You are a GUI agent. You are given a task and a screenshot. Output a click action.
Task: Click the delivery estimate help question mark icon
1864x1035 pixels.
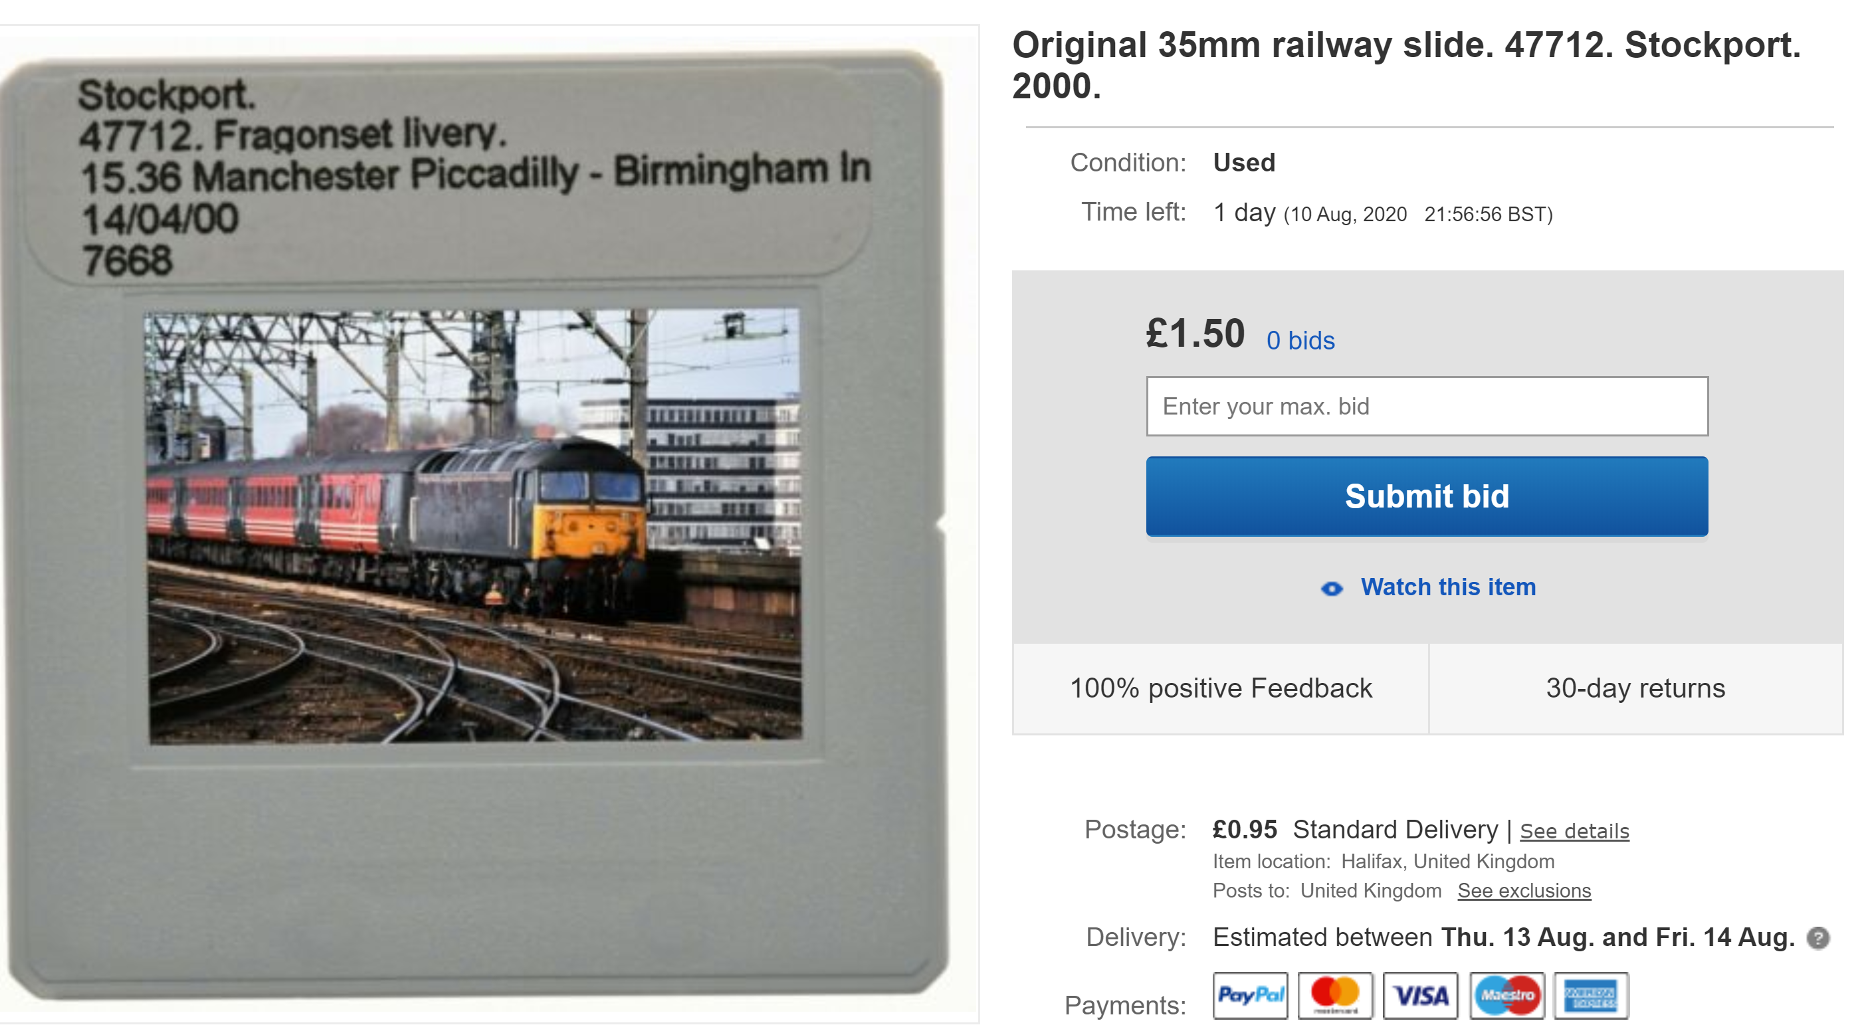tap(1817, 937)
